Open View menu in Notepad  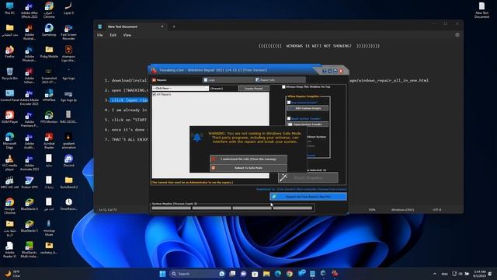[127, 35]
